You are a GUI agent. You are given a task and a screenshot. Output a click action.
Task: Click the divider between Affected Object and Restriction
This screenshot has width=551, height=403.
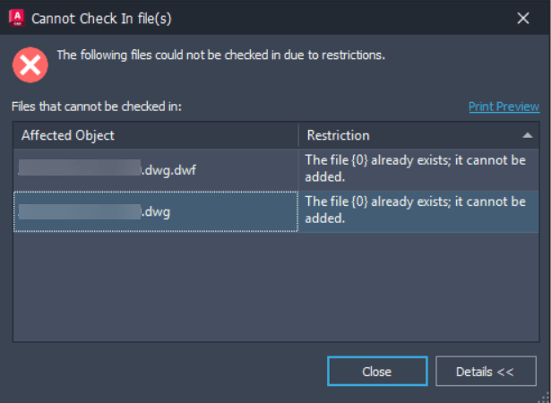click(298, 135)
